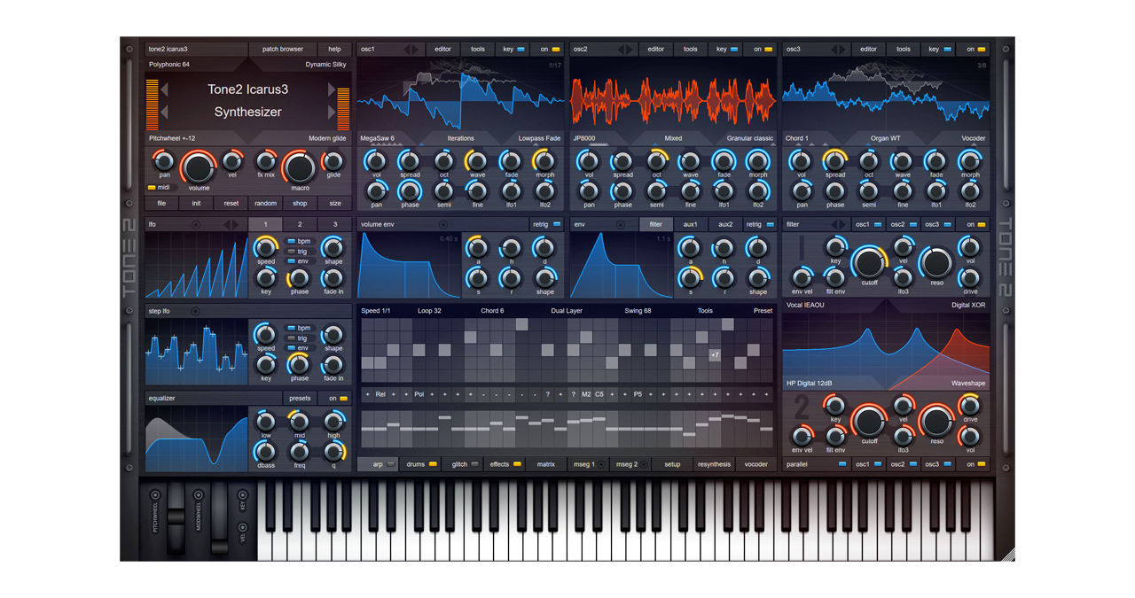The height and width of the screenshot is (598, 1135).
Task: Open the resynthesis panel
Action: click(714, 463)
